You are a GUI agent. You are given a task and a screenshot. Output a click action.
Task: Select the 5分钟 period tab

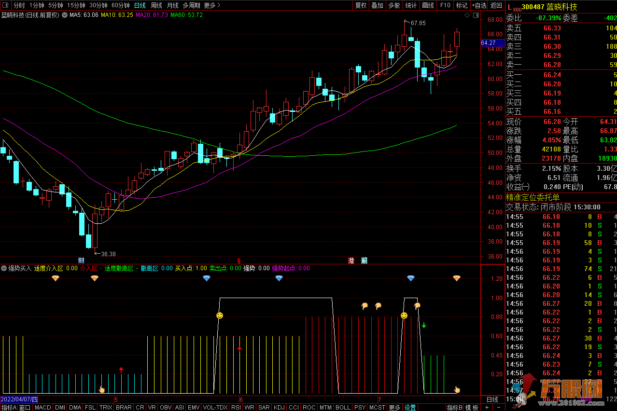(x=56, y=5)
